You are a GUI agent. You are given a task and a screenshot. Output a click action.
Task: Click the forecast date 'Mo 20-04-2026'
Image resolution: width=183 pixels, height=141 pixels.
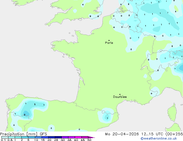click(122, 134)
